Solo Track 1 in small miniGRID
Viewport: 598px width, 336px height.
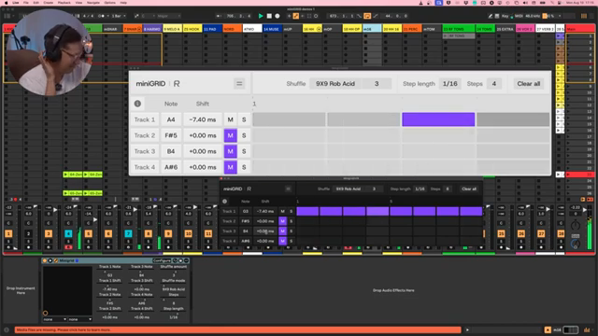click(291, 211)
